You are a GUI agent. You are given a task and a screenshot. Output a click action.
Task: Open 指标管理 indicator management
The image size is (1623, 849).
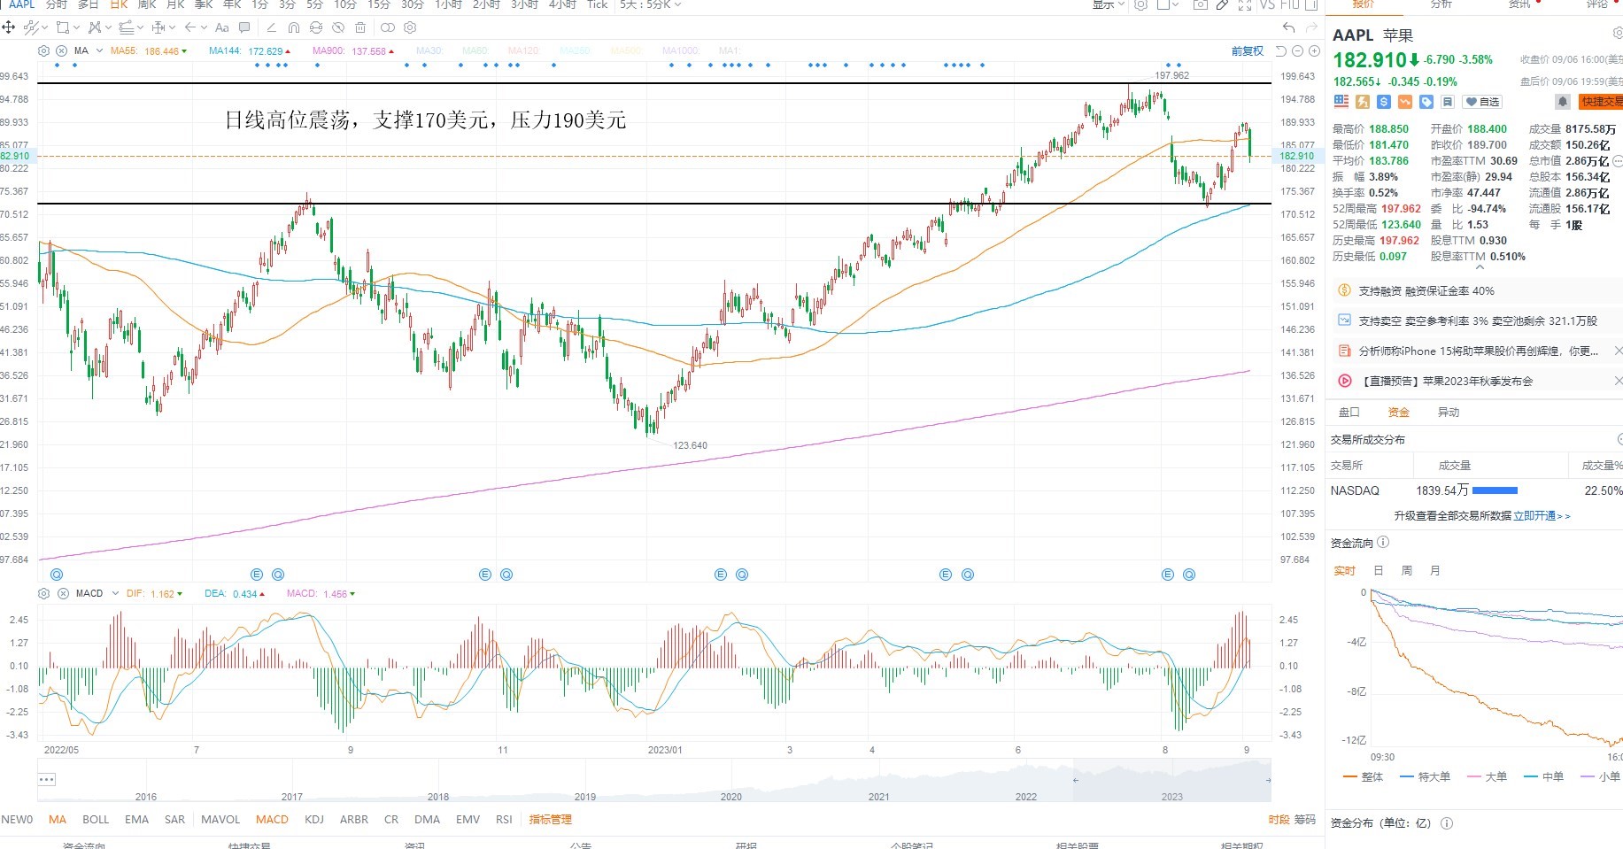(551, 820)
